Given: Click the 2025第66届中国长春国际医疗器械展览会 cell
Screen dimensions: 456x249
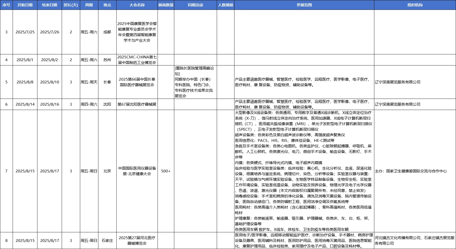Looking at the screenshot, I should 137,82.
